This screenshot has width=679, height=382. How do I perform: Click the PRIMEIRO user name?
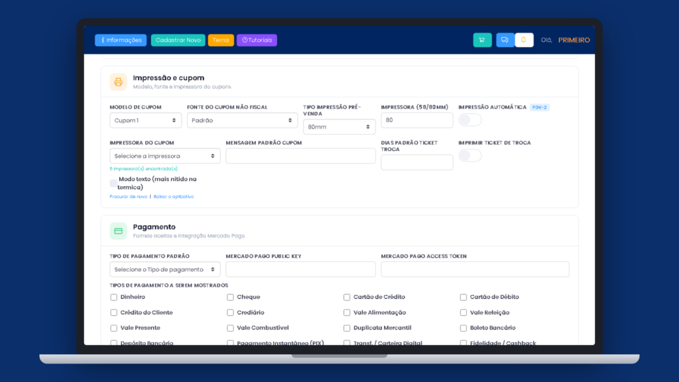(x=574, y=40)
